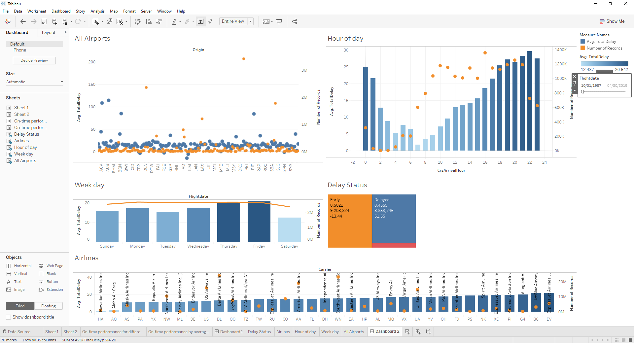Clear the sheet using the toolbar icon
This screenshot has height=344, width=634.
(x=119, y=21)
